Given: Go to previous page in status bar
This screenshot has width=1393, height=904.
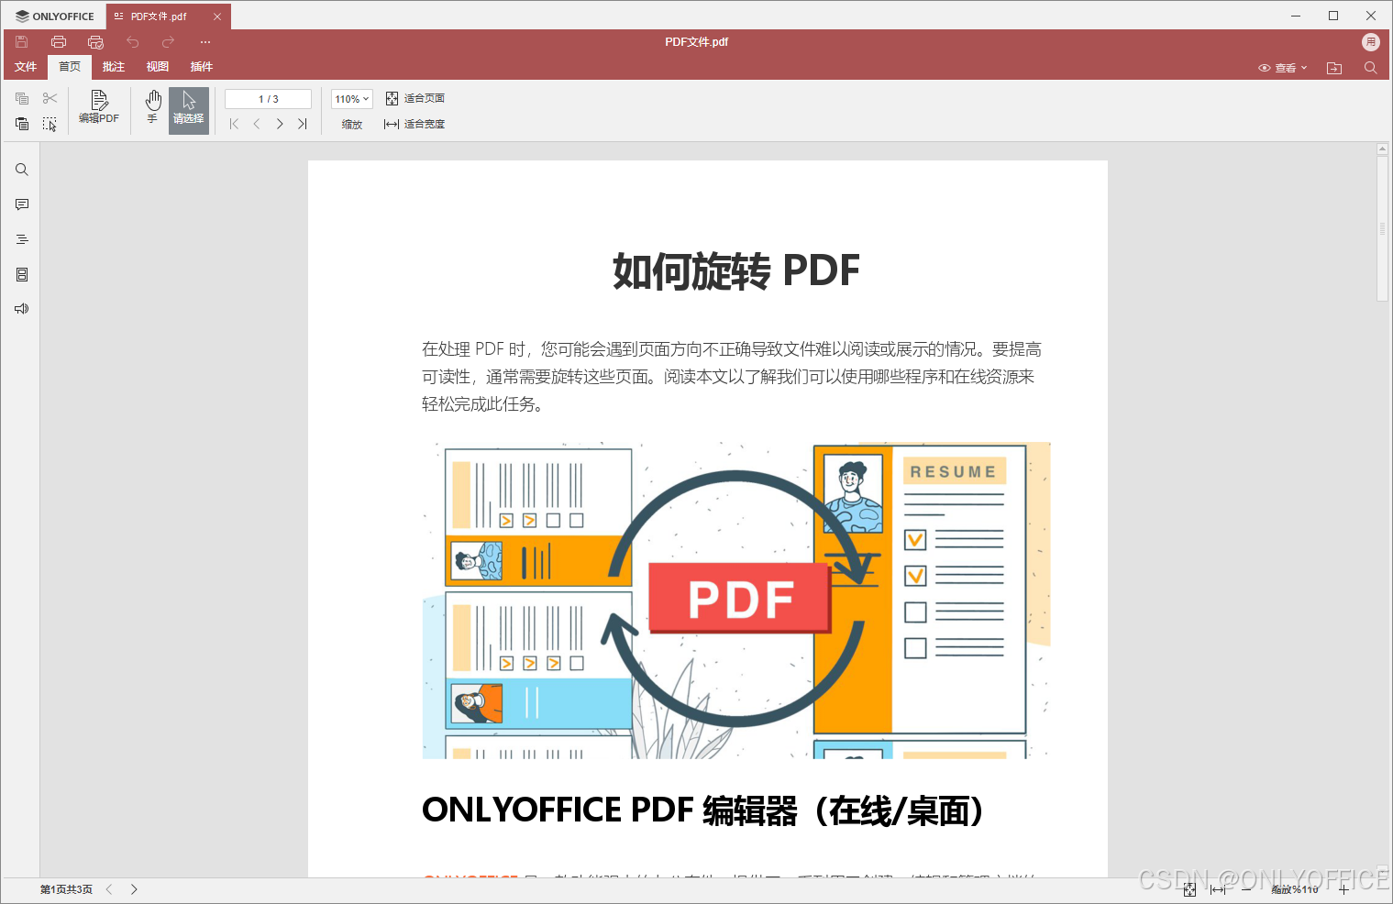Looking at the screenshot, I should [109, 889].
